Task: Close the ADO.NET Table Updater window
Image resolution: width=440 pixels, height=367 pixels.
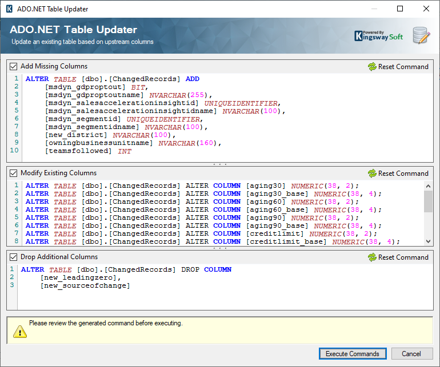Action: click(x=426, y=9)
